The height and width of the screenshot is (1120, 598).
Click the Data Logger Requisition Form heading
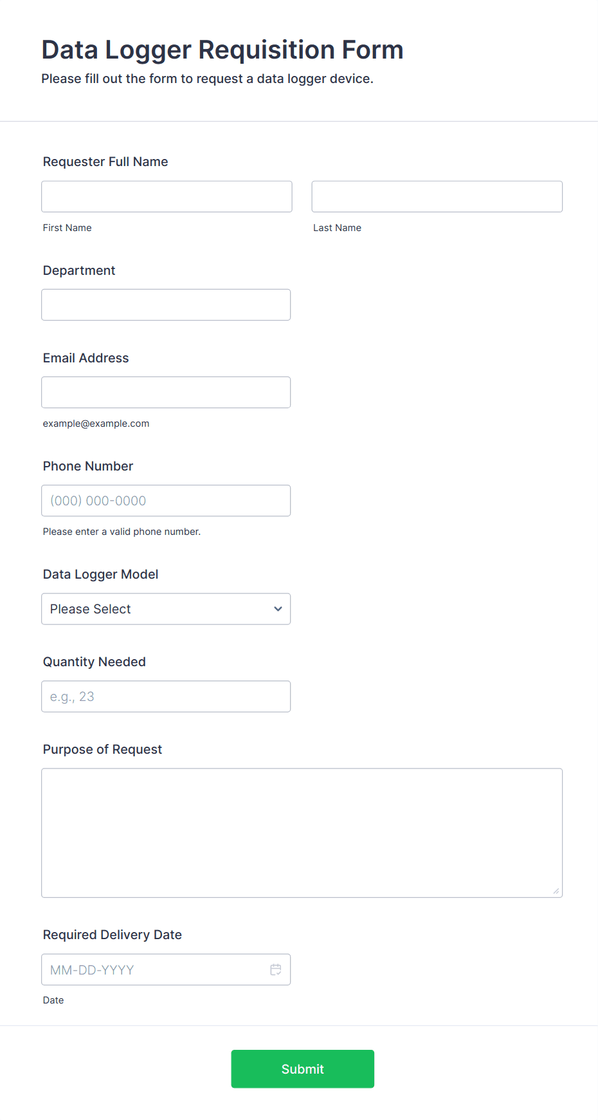(x=222, y=50)
